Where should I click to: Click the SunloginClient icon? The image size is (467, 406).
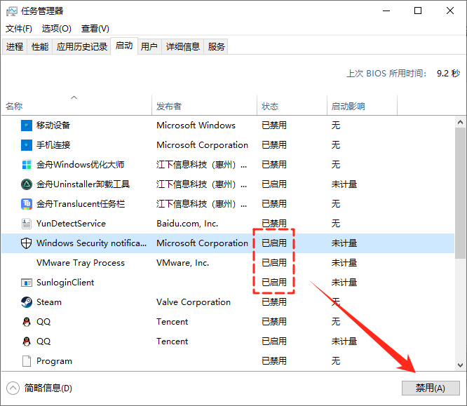[x=26, y=283]
